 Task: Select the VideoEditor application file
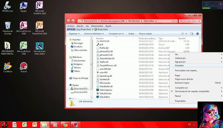pos(104,97)
